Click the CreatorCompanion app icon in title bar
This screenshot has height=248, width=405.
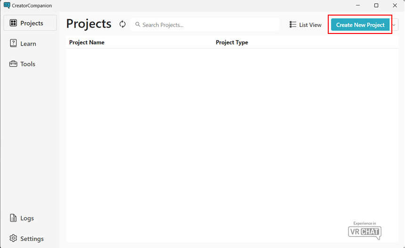click(7, 6)
